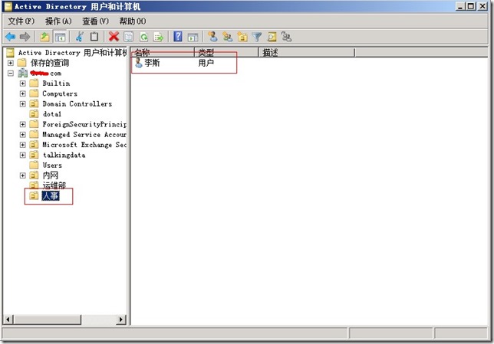
Task: Open the 查看(V) menu
Action: click(95, 21)
